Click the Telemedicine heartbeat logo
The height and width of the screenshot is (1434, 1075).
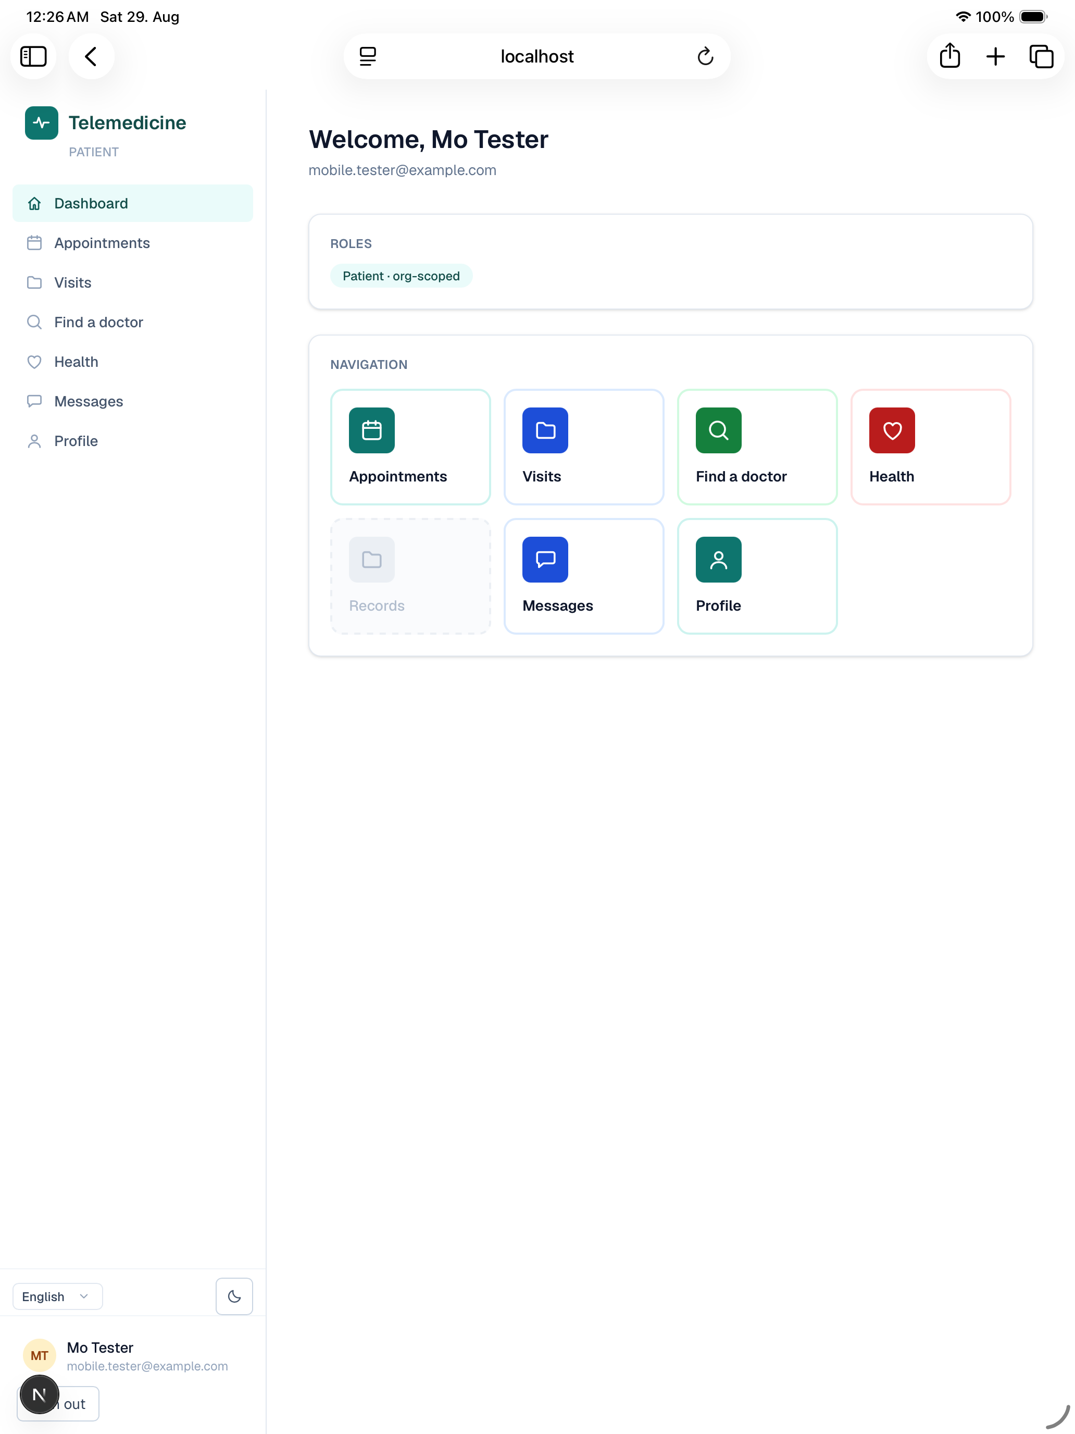coord(42,122)
